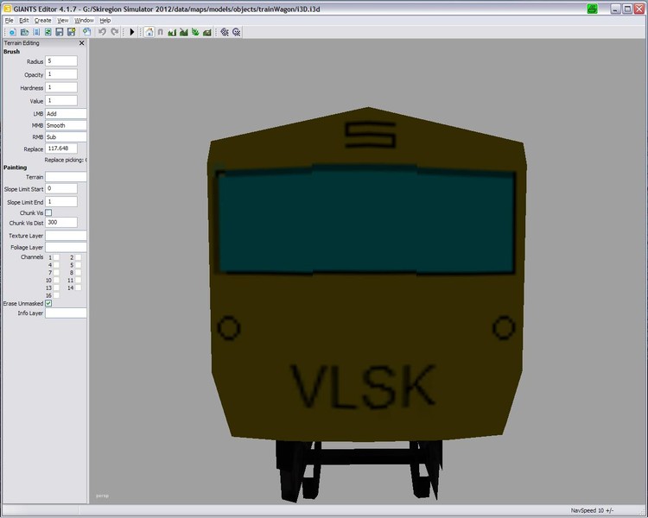Click the Save As toolbar icon
This screenshot has height=518, width=648.
click(x=72, y=32)
